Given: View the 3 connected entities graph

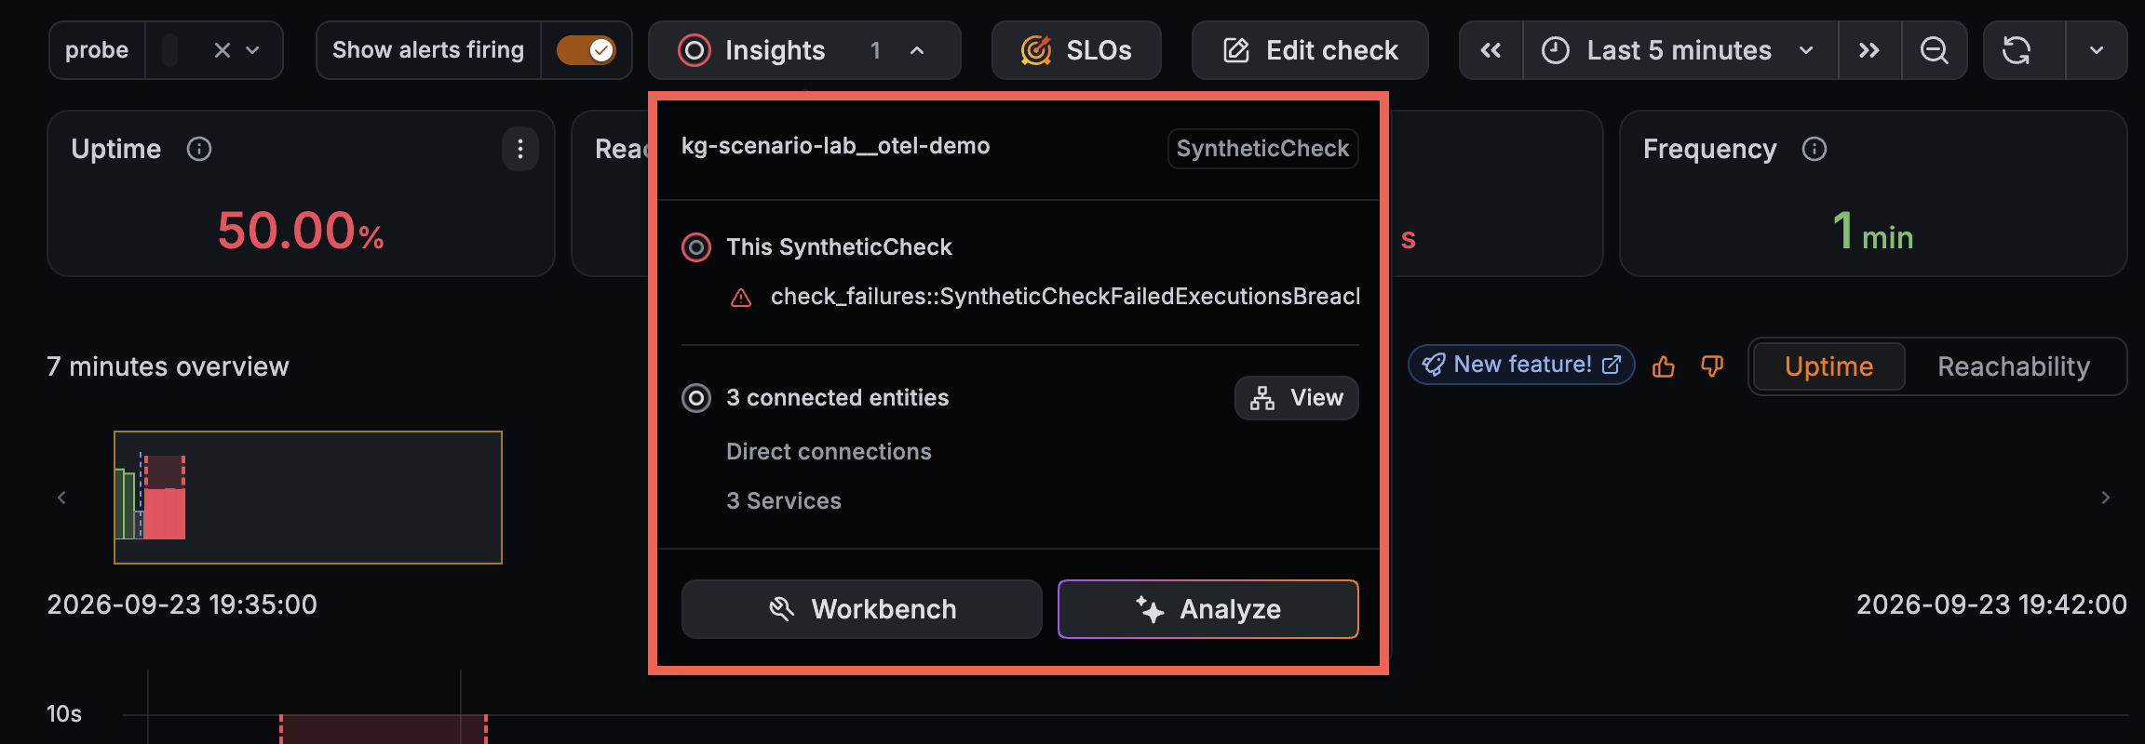Looking at the screenshot, I should [1297, 398].
